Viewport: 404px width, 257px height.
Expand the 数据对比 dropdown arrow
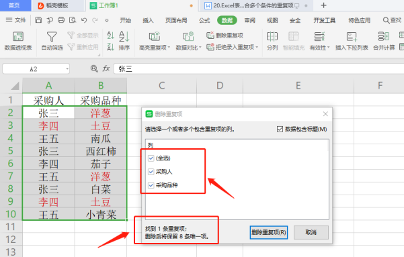[x=200, y=48]
